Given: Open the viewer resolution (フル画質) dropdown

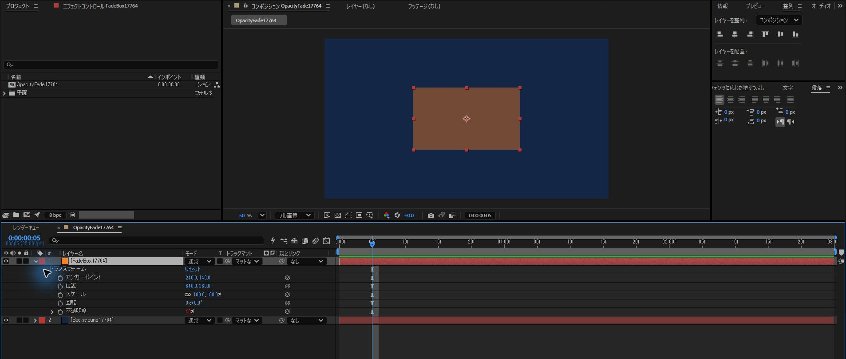Looking at the screenshot, I should pos(294,215).
